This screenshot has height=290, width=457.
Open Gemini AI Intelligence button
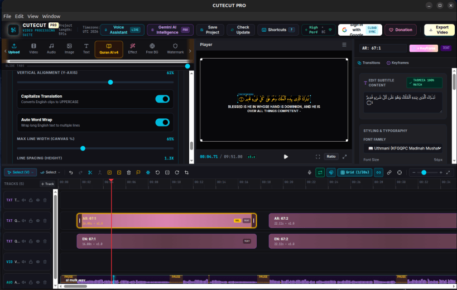coord(170,30)
